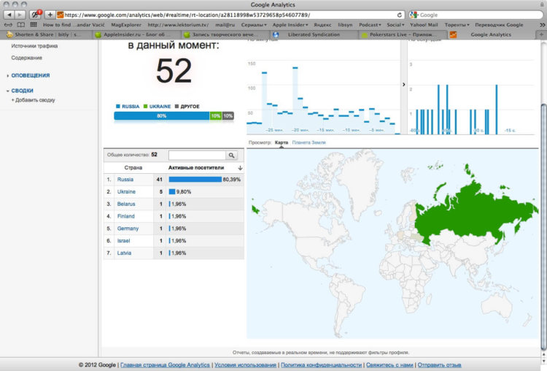
Task: Click the country filter search field
Action: (x=197, y=155)
